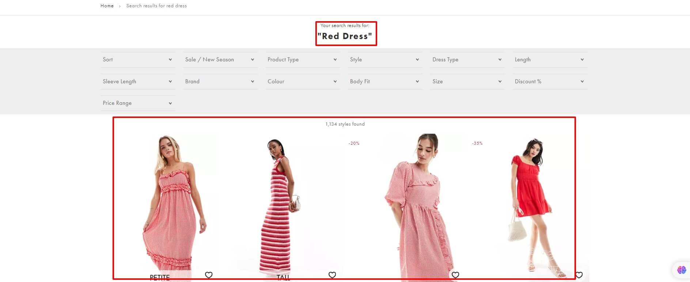Screen dimensions: 690x282
Task: Add the red mini dress to wishlist
Action: click(579, 275)
